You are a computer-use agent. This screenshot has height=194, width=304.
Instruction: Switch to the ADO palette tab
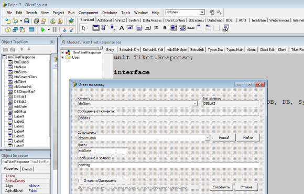pyautogui.click(x=242, y=20)
